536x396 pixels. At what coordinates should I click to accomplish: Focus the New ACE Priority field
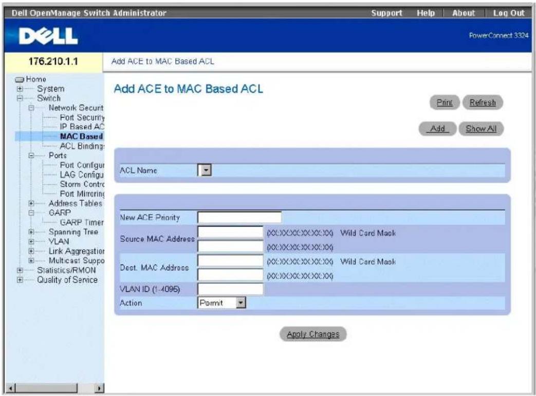[x=239, y=217]
